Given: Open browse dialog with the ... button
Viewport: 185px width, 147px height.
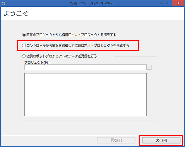Looking at the screenshot, I should pyautogui.click(x=149, y=68).
